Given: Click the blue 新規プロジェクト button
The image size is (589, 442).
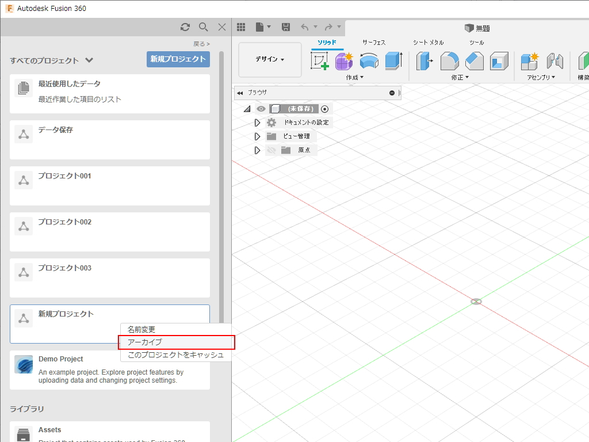Looking at the screenshot, I should click(178, 59).
